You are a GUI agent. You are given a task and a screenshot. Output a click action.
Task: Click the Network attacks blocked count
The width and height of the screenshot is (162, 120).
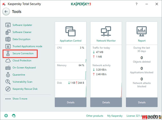(x=142, y=79)
